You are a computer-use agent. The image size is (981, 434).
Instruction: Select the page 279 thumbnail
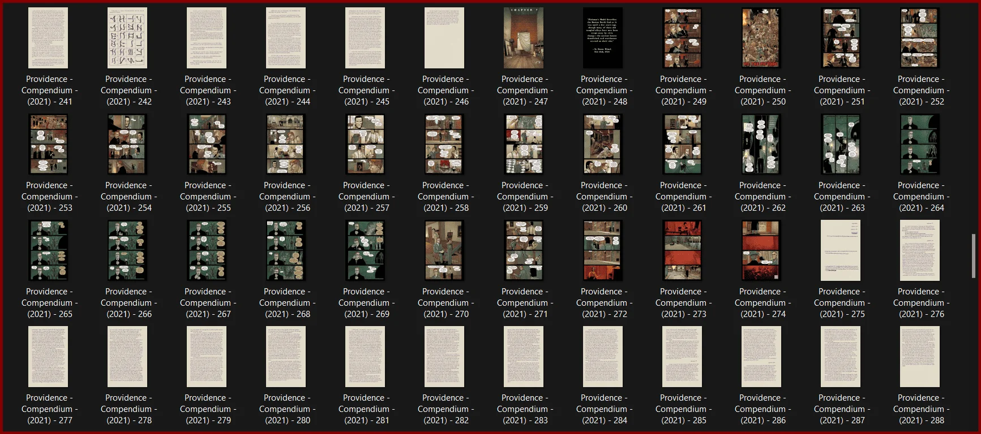207,357
